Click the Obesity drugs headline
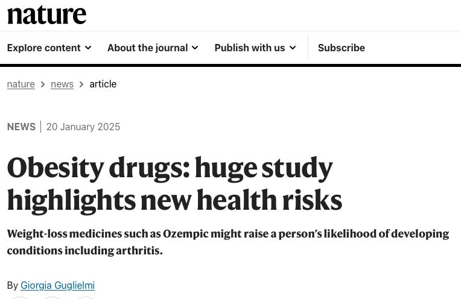This screenshot has height=299, width=461. pos(174,183)
